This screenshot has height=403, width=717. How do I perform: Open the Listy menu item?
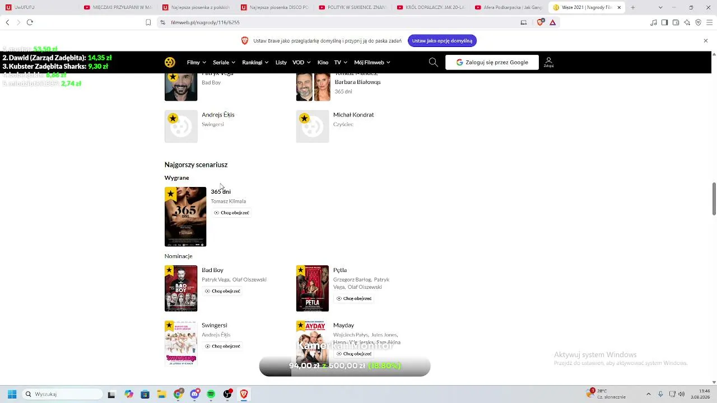[x=281, y=62]
